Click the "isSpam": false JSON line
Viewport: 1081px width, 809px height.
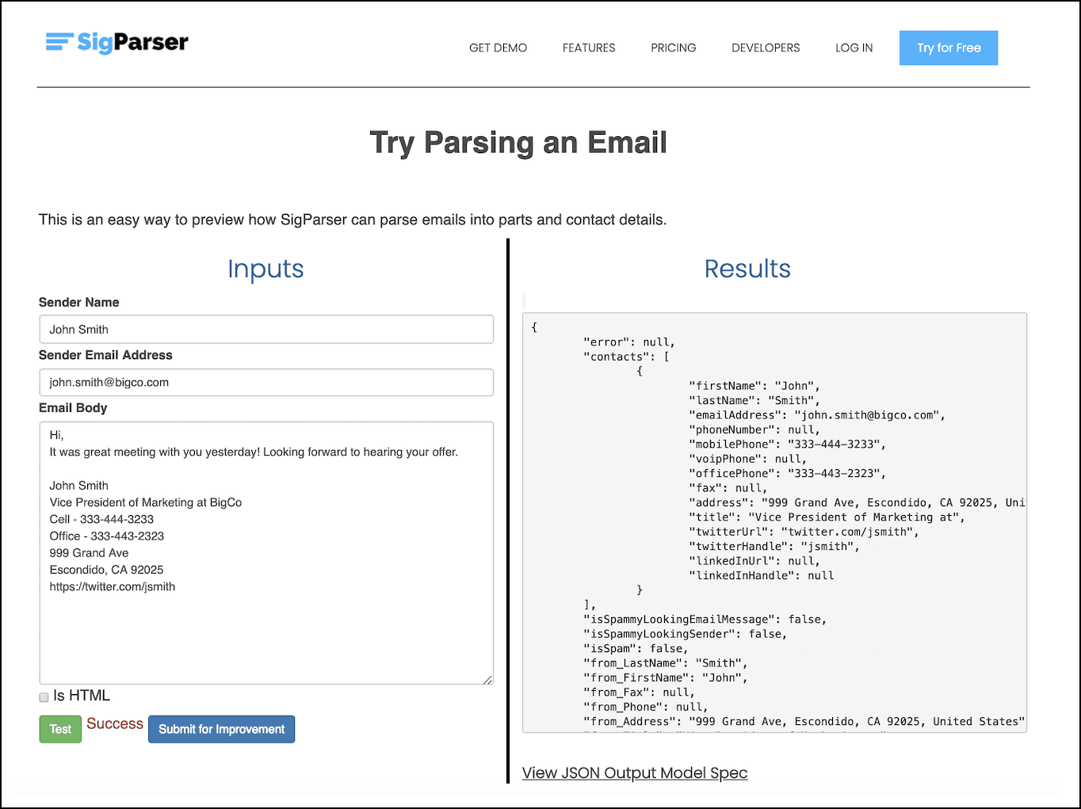point(636,649)
